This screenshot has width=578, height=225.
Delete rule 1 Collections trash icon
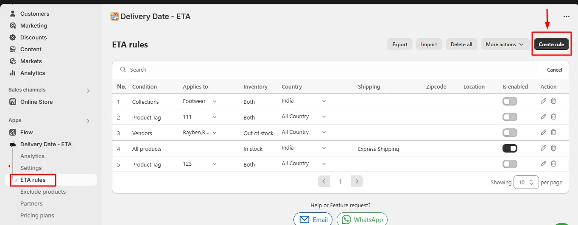pyautogui.click(x=553, y=101)
